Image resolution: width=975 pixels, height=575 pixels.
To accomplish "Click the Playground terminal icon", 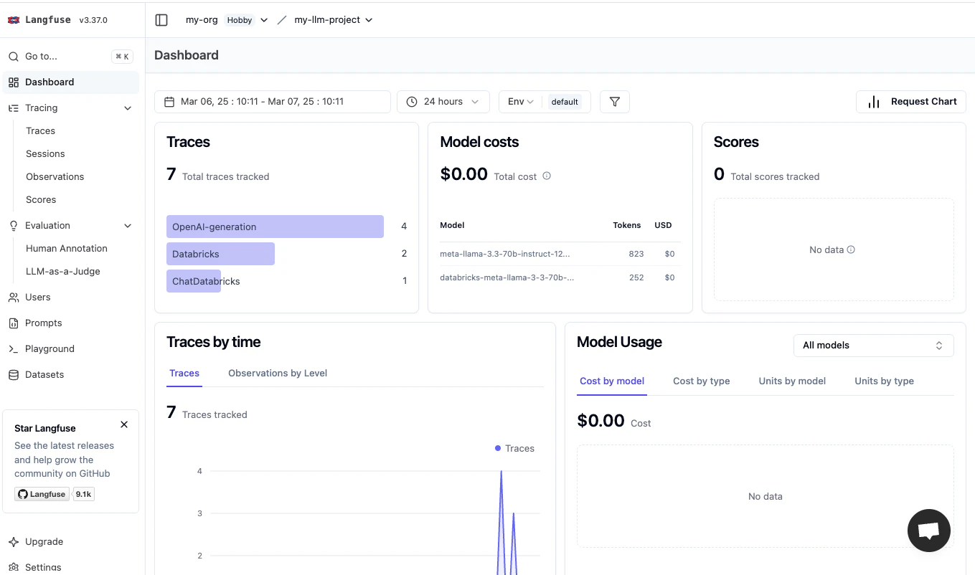I will click(x=14, y=349).
